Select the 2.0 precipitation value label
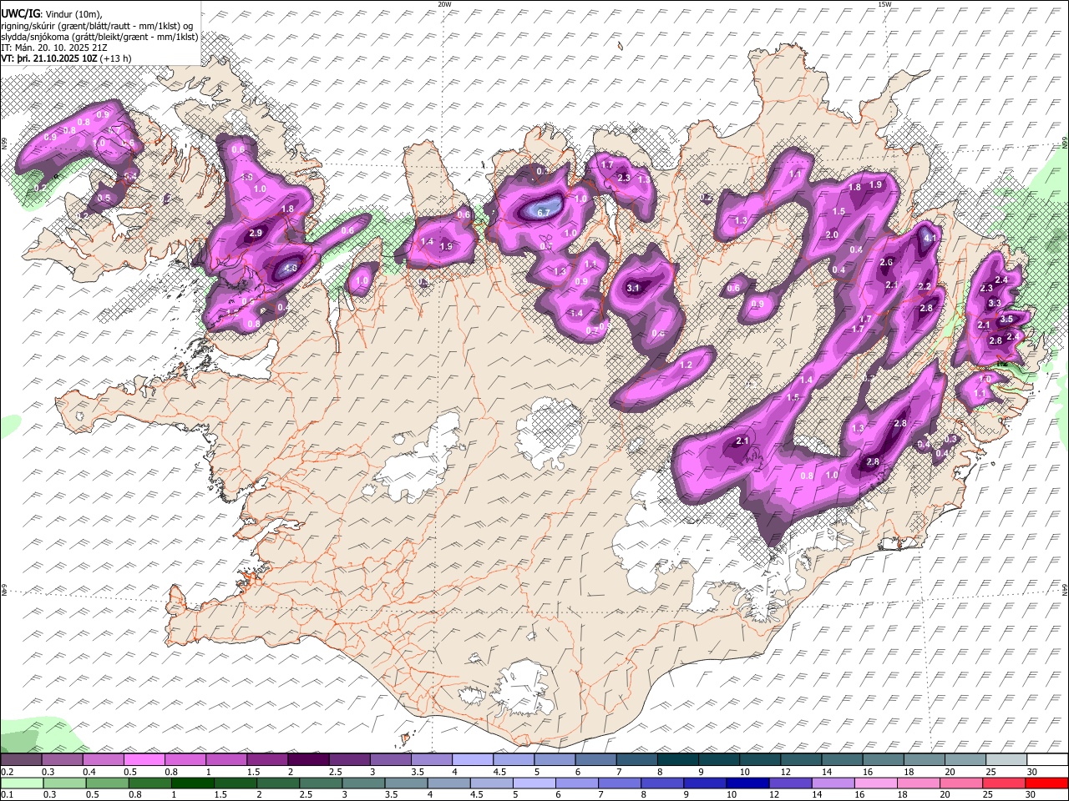Screen dimensions: 1069x801 tap(832, 235)
